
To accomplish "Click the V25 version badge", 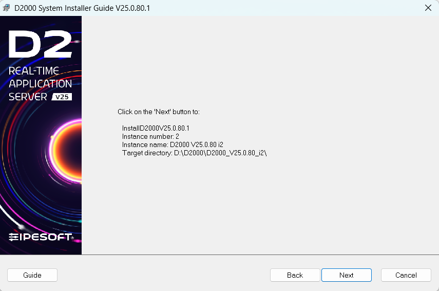I will (x=62, y=97).
